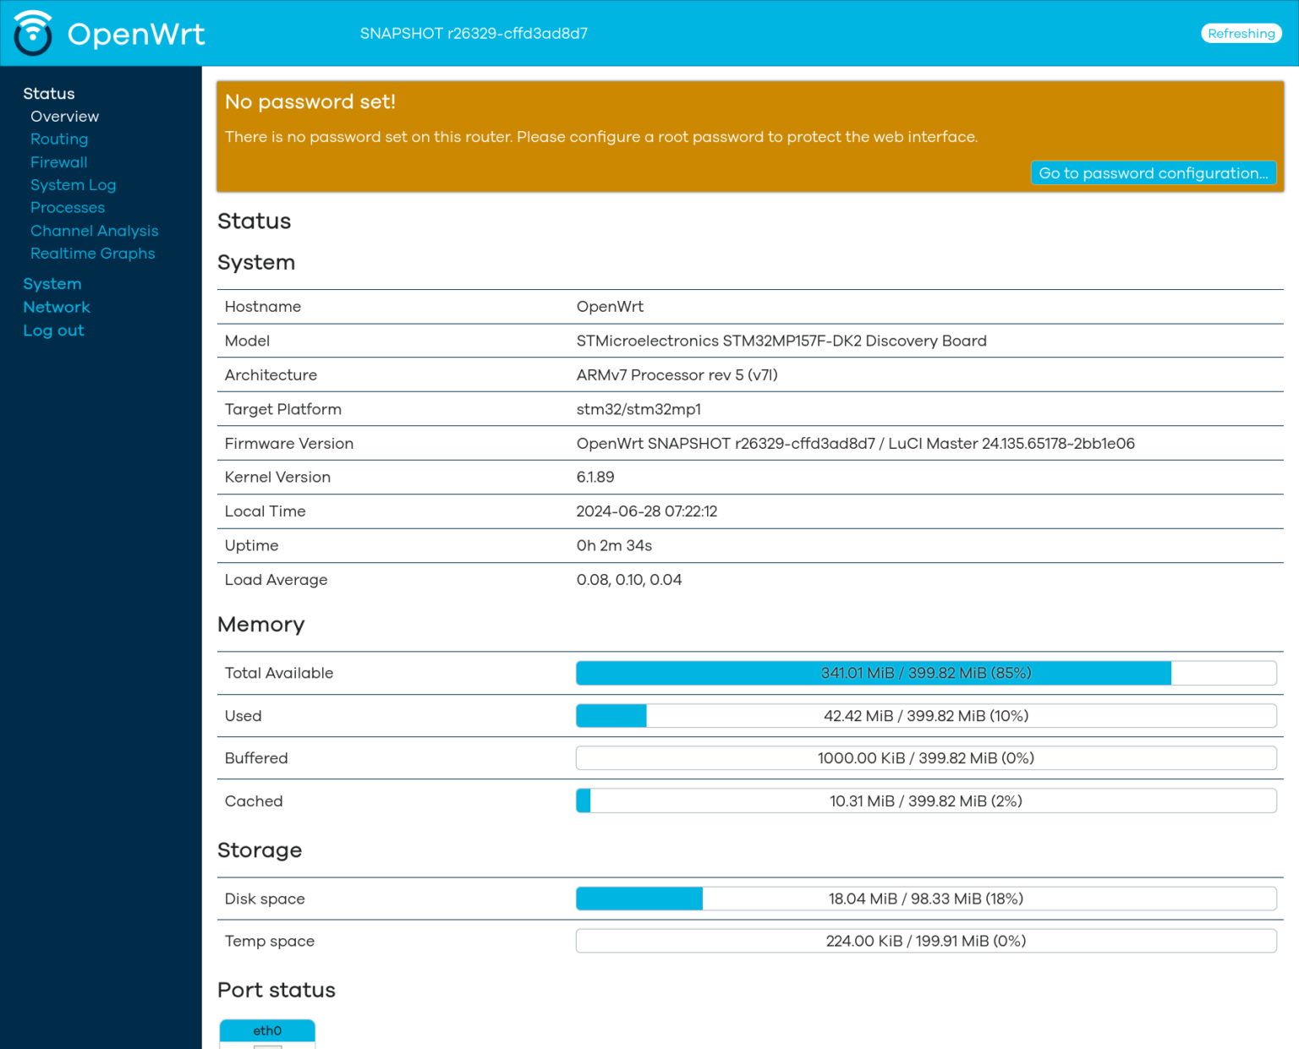1299x1049 pixels.
Task: Expand the Network menu in sidebar
Action: (57, 307)
